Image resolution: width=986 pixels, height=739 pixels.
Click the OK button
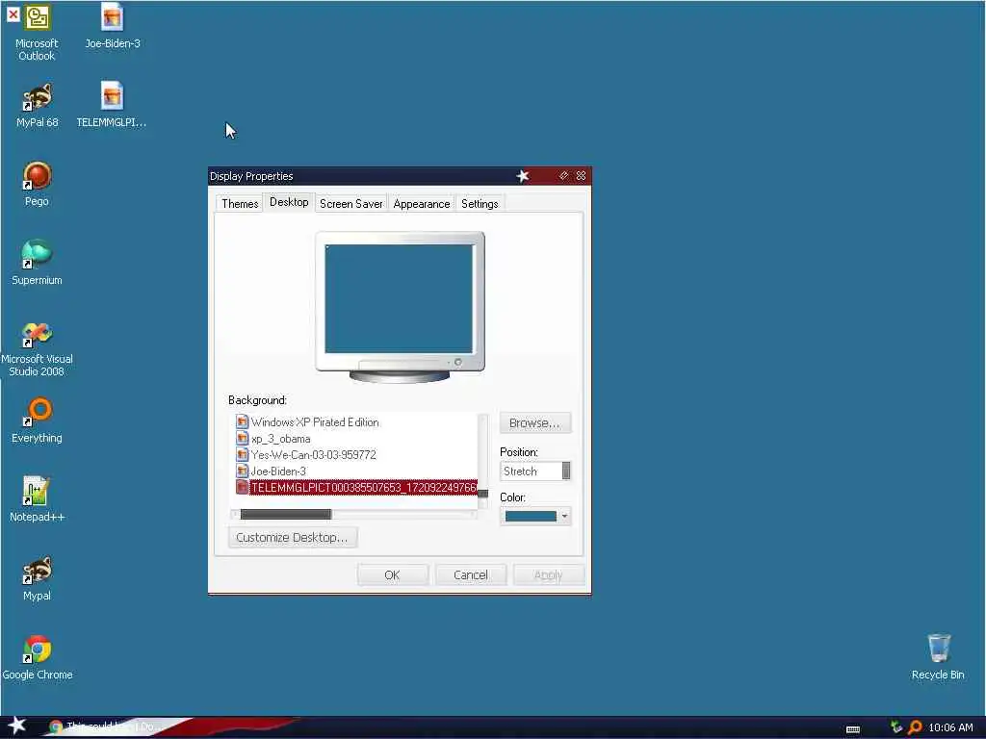point(393,575)
